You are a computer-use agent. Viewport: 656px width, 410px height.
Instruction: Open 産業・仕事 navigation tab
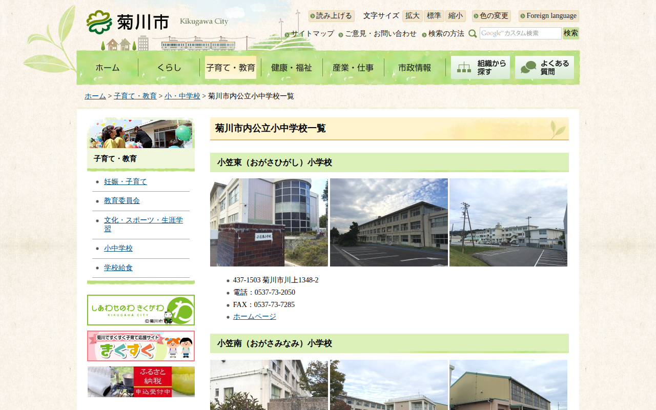353,67
